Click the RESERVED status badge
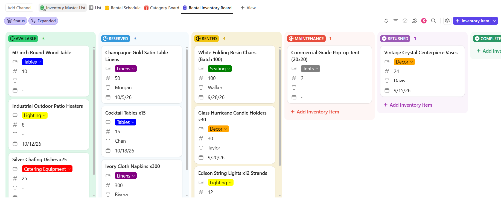Image resolution: width=501 pixels, height=198 pixels. coord(116,38)
